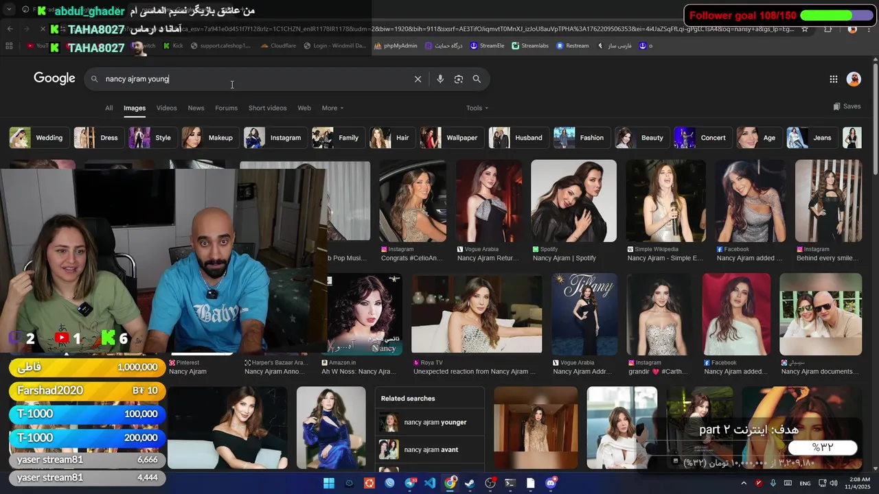
Task: Switch to the All results tab
Action: [x=109, y=108]
